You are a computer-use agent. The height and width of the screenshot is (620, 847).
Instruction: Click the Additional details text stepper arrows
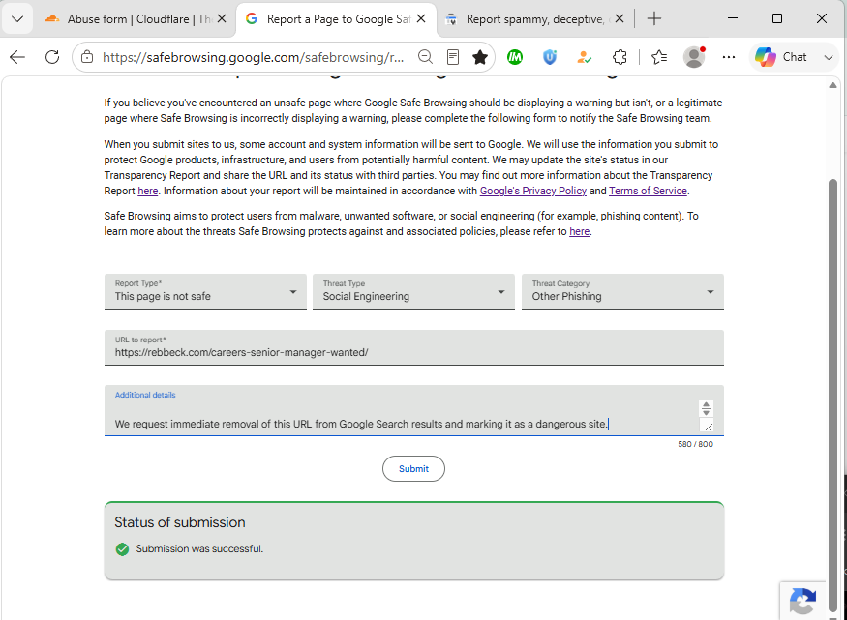click(706, 408)
